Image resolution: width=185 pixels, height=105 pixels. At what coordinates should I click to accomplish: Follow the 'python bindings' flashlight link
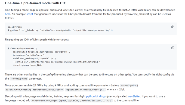click(x=96, y=96)
